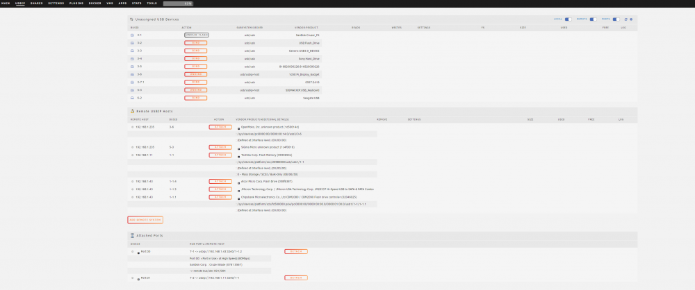Click the small icon beside OpenMoko unknown product
Image resolution: width=695 pixels, height=290 pixels.
[x=239, y=128]
